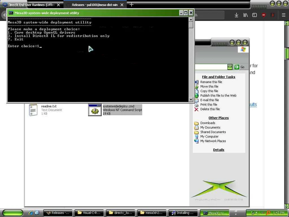Click the Firefox back arrow button
The width and height of the screenshot is (289, 217).
coord(5,15)
